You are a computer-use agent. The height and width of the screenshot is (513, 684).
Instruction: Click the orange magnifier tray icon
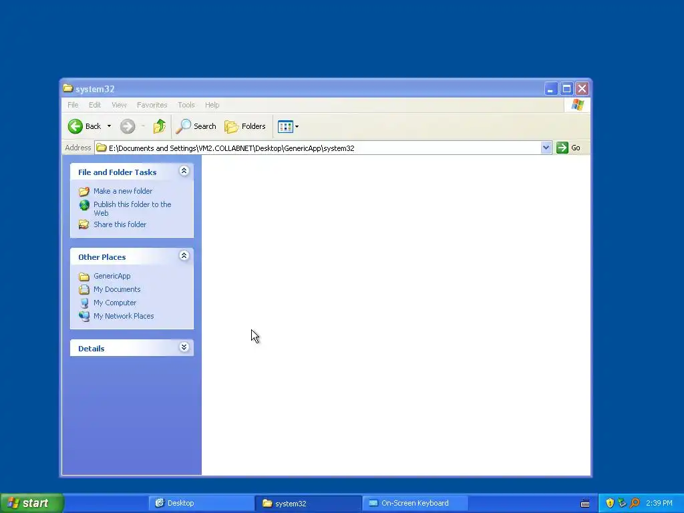[x=635, y=503]
